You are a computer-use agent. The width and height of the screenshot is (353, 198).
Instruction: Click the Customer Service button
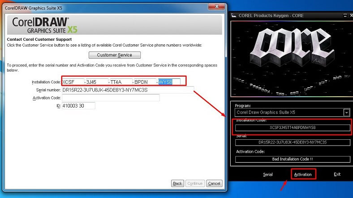[x=115, y=55]
